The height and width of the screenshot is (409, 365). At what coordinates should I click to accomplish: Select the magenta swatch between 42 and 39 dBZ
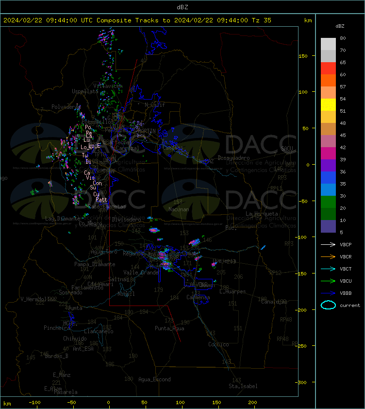pyautogui.click(x=328, y=153)
